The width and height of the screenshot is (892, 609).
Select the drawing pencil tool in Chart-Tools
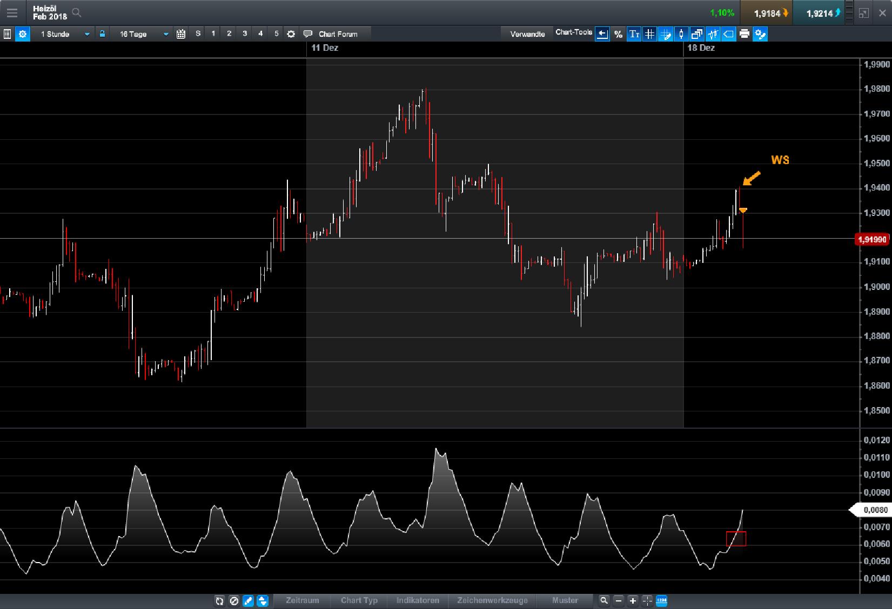click(x=666, y=33)
